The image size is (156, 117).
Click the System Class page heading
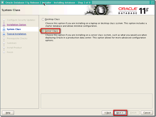11,10
